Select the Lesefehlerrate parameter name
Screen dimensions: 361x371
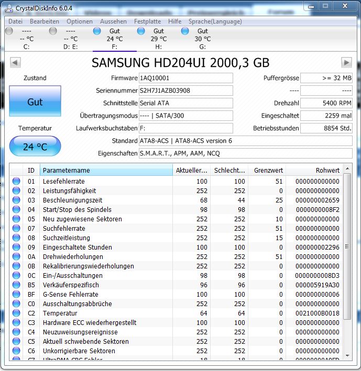click(64, 181)
